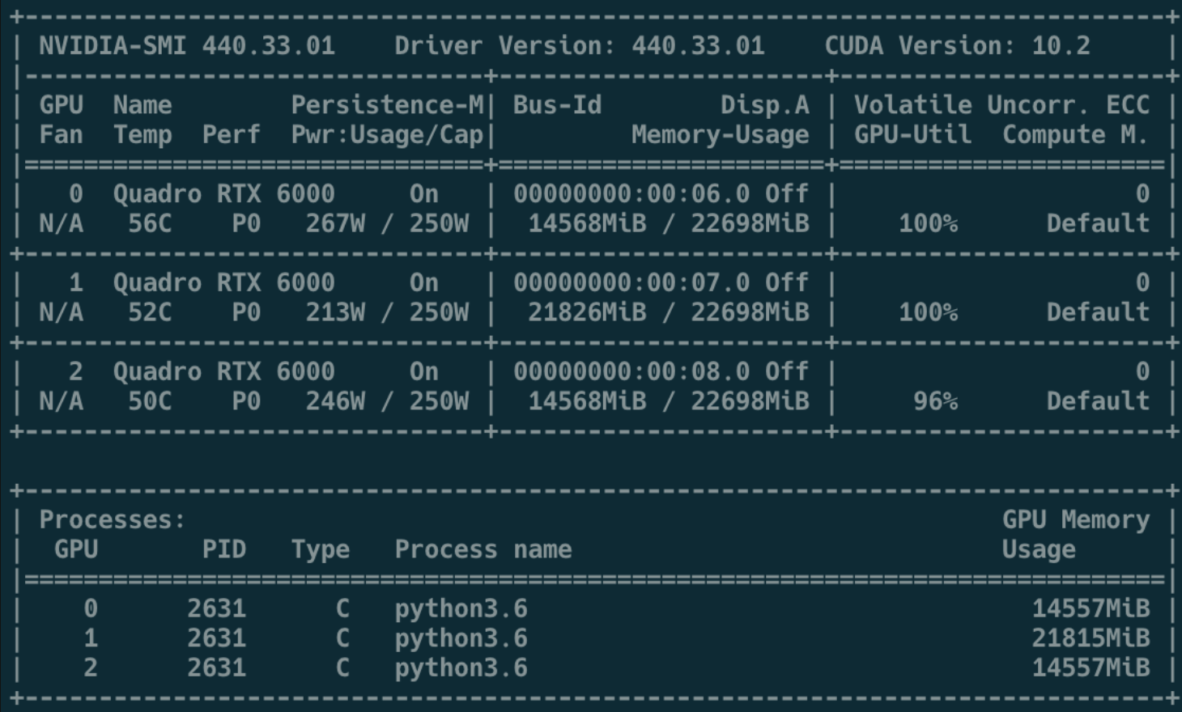Click the "Fan" column header
Image resolution: width=1182 pixels, height=712 pixels.
tap(61, 134)
